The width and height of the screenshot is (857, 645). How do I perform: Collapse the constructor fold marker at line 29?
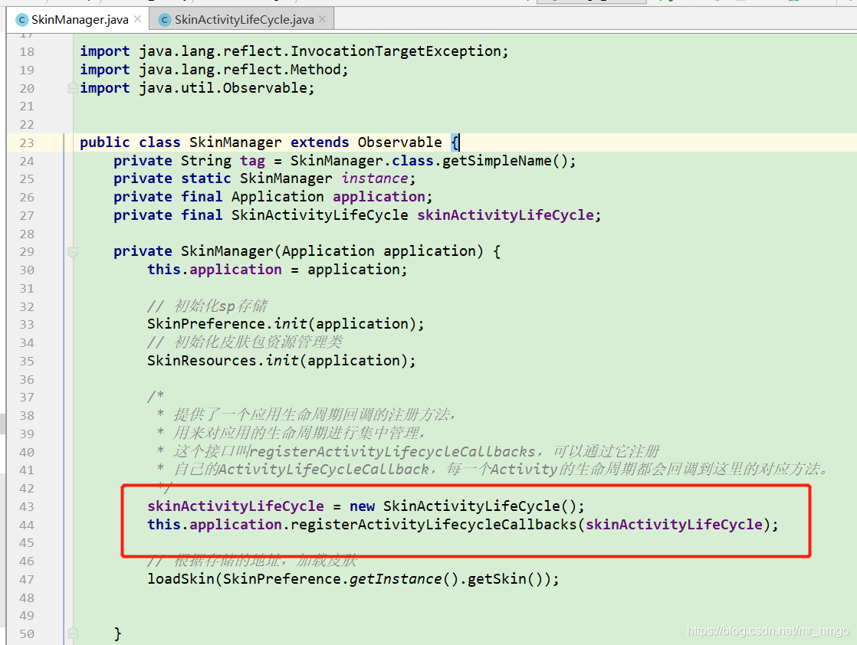pos(72,252)
